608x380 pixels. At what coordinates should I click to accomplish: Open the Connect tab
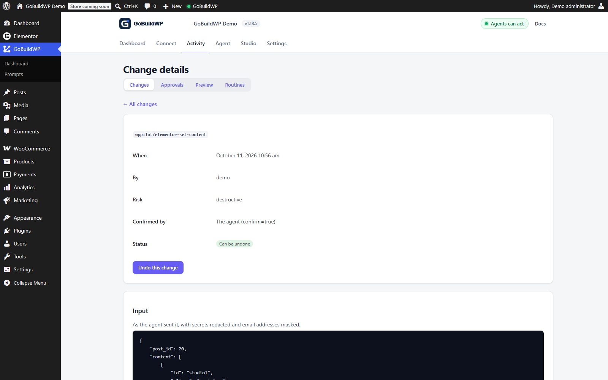[166, 43]
